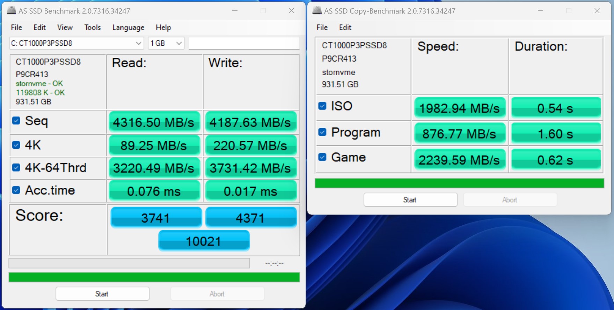Click the green progress bar in Copy-Benchmark

(459, 183)
